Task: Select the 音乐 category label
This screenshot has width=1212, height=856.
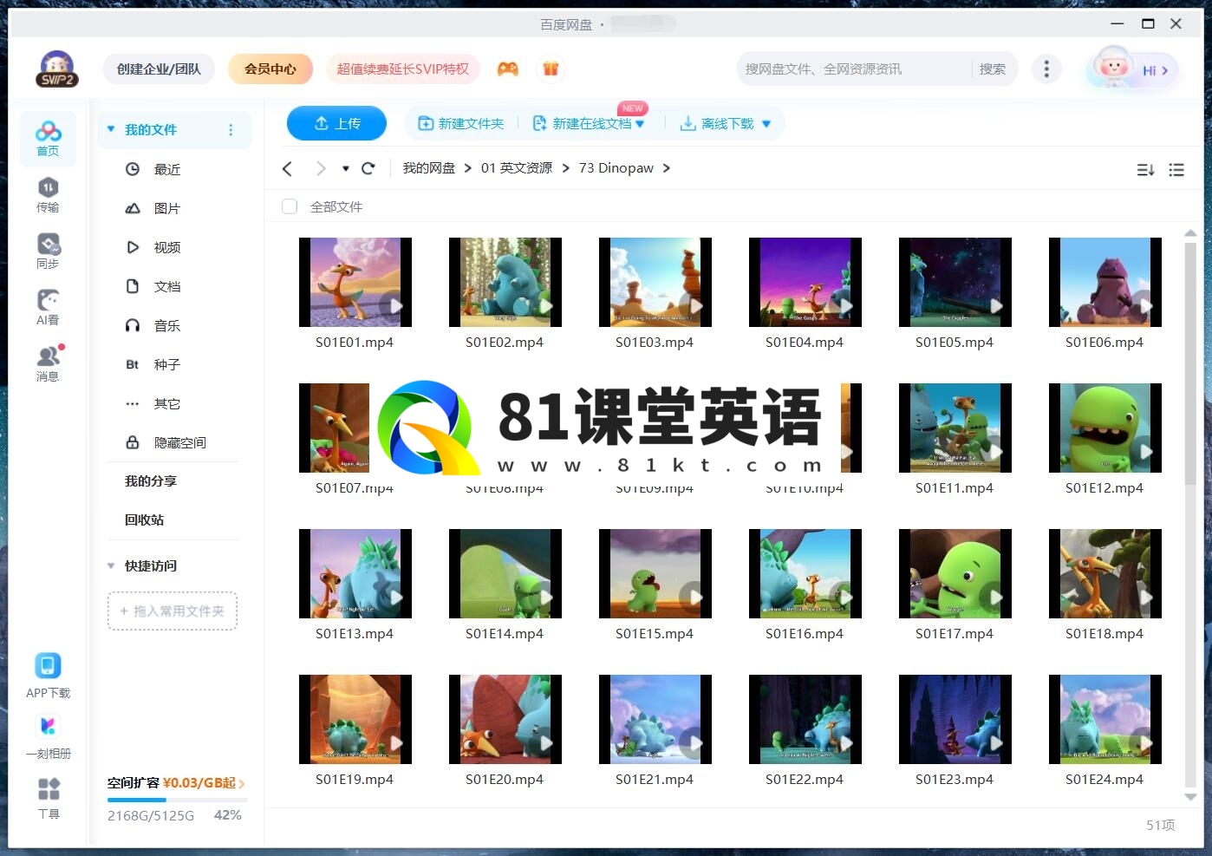Action: (167, 325)
